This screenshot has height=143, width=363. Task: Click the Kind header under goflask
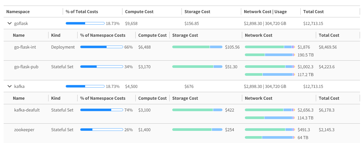[56, 35]
